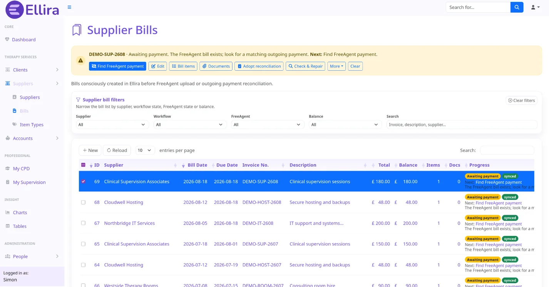Screen dimensions: 549x287
Task: Click the Reload table button
Action: (117, 150)
